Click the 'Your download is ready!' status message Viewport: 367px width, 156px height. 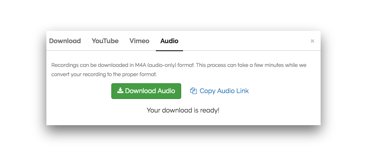(183, 110)
